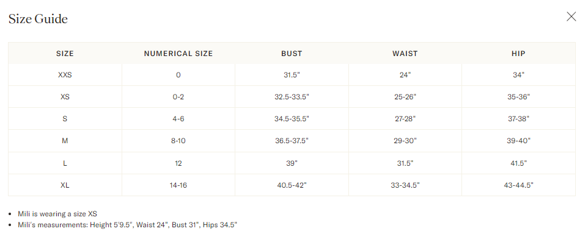Screen dimensions: 588x248
Task: Select the S size row label
Action: [65, 119]
